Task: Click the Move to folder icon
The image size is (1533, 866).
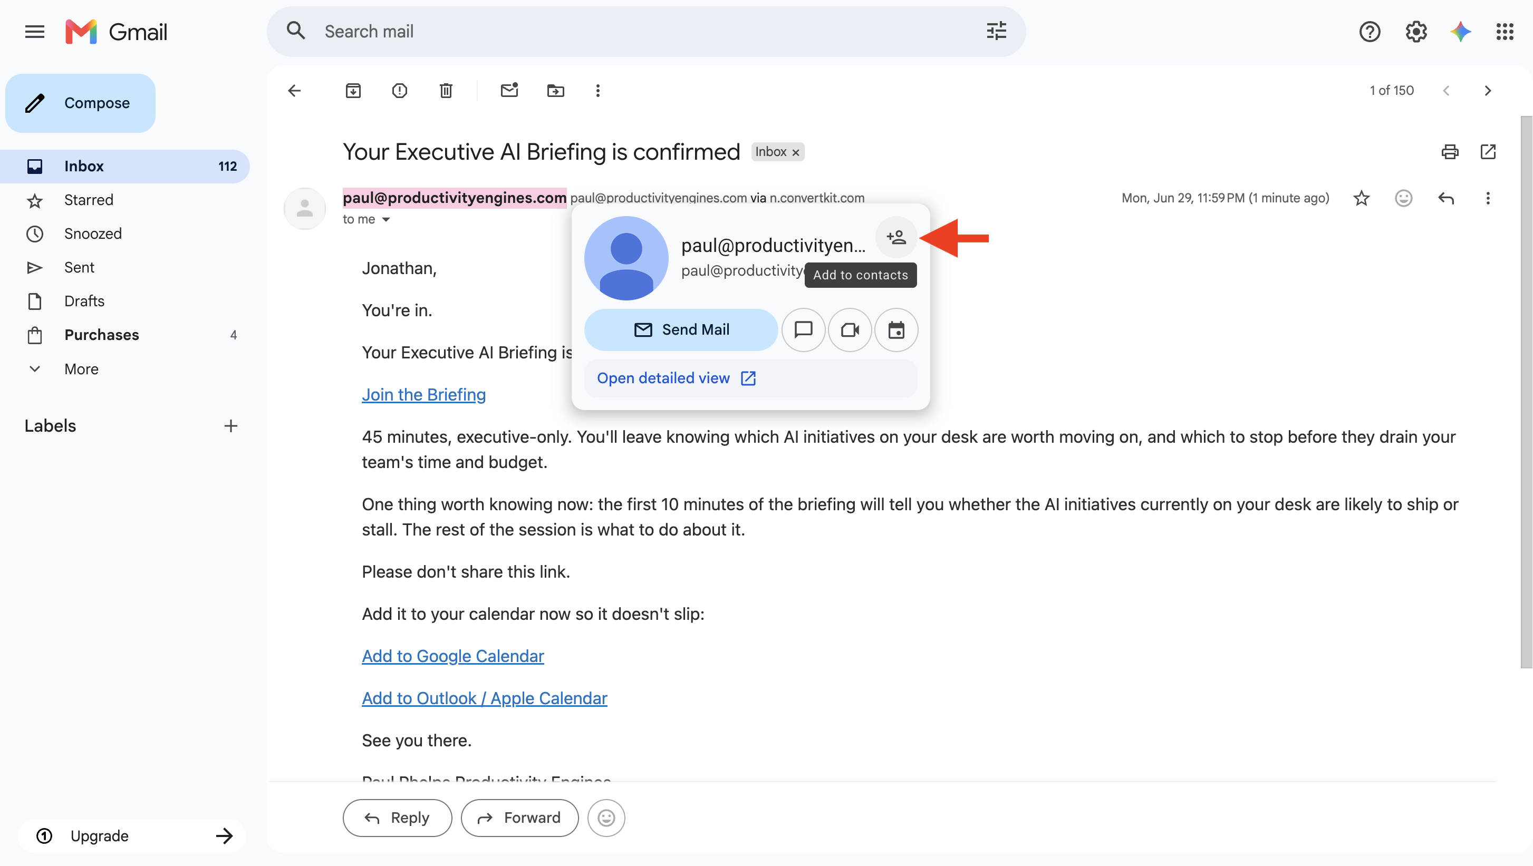Action: pyautogui.click(x=555, y=91)
